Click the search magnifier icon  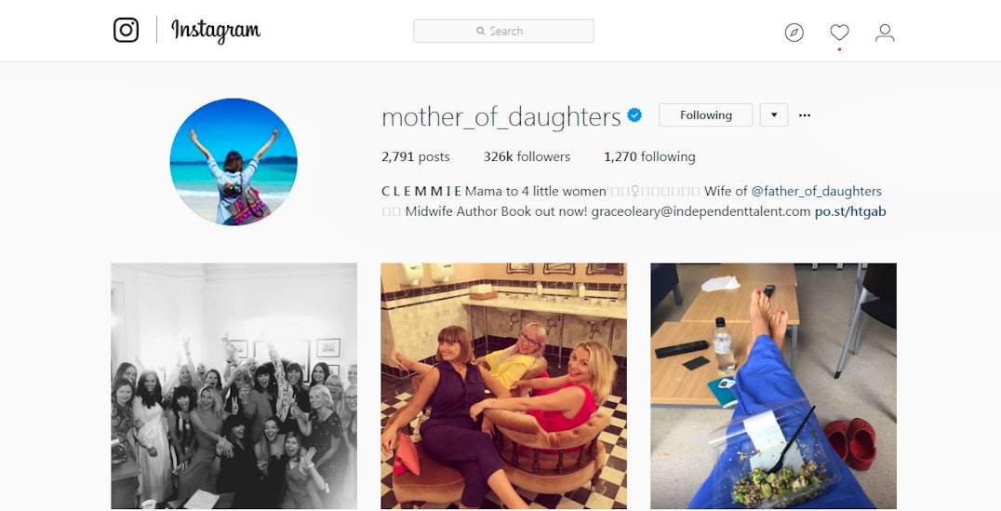(480, 31)
